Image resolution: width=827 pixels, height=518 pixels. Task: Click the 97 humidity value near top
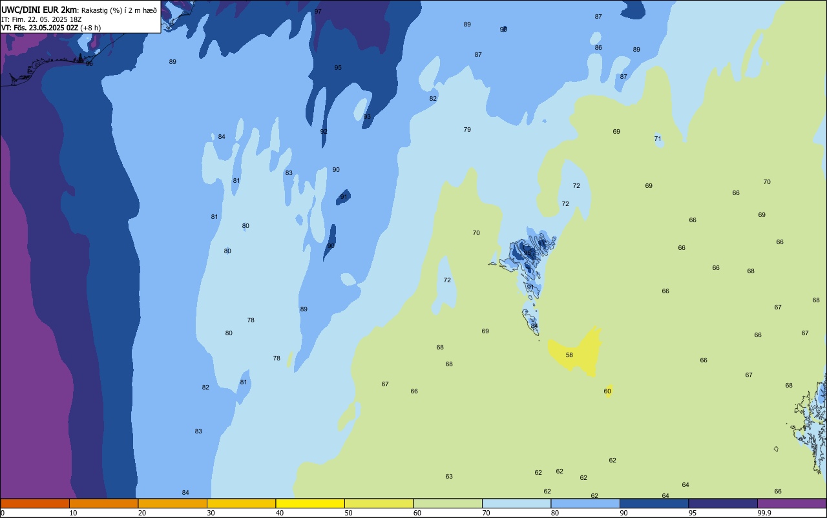[x=318, y=12]
